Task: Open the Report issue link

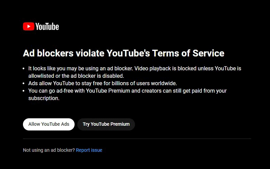Action: [x=89, y=150]
